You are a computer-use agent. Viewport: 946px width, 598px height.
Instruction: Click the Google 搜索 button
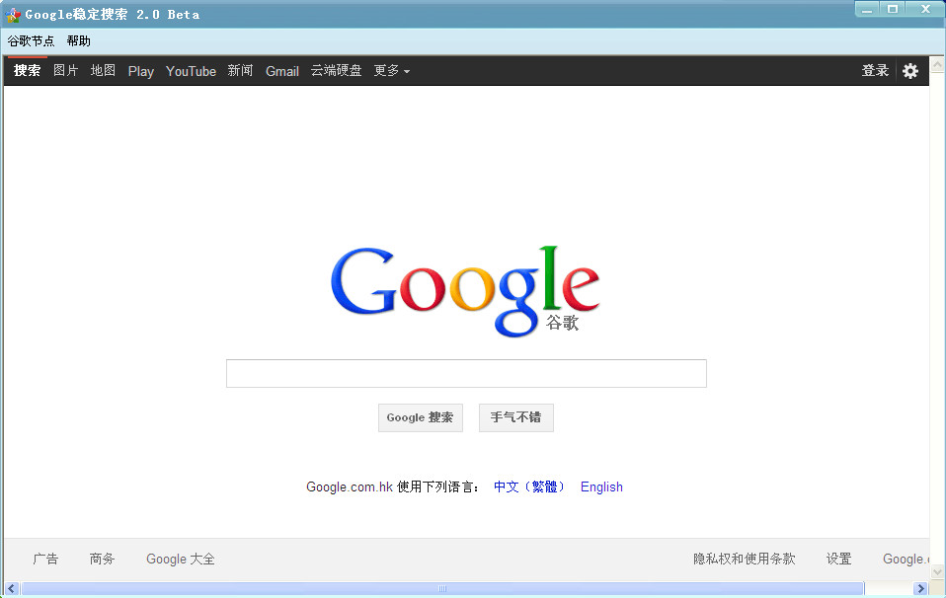click(420, 417)
